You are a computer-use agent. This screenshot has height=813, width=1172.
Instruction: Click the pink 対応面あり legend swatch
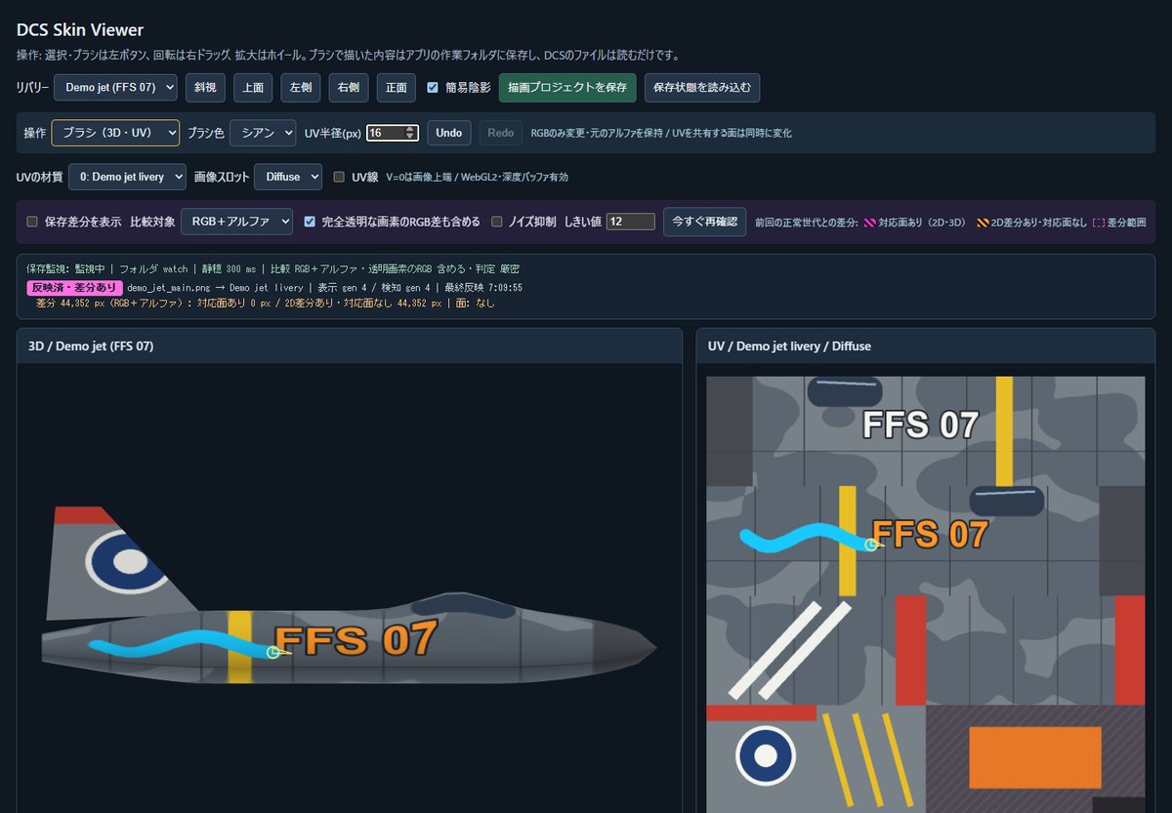click(x=870, y=223)
